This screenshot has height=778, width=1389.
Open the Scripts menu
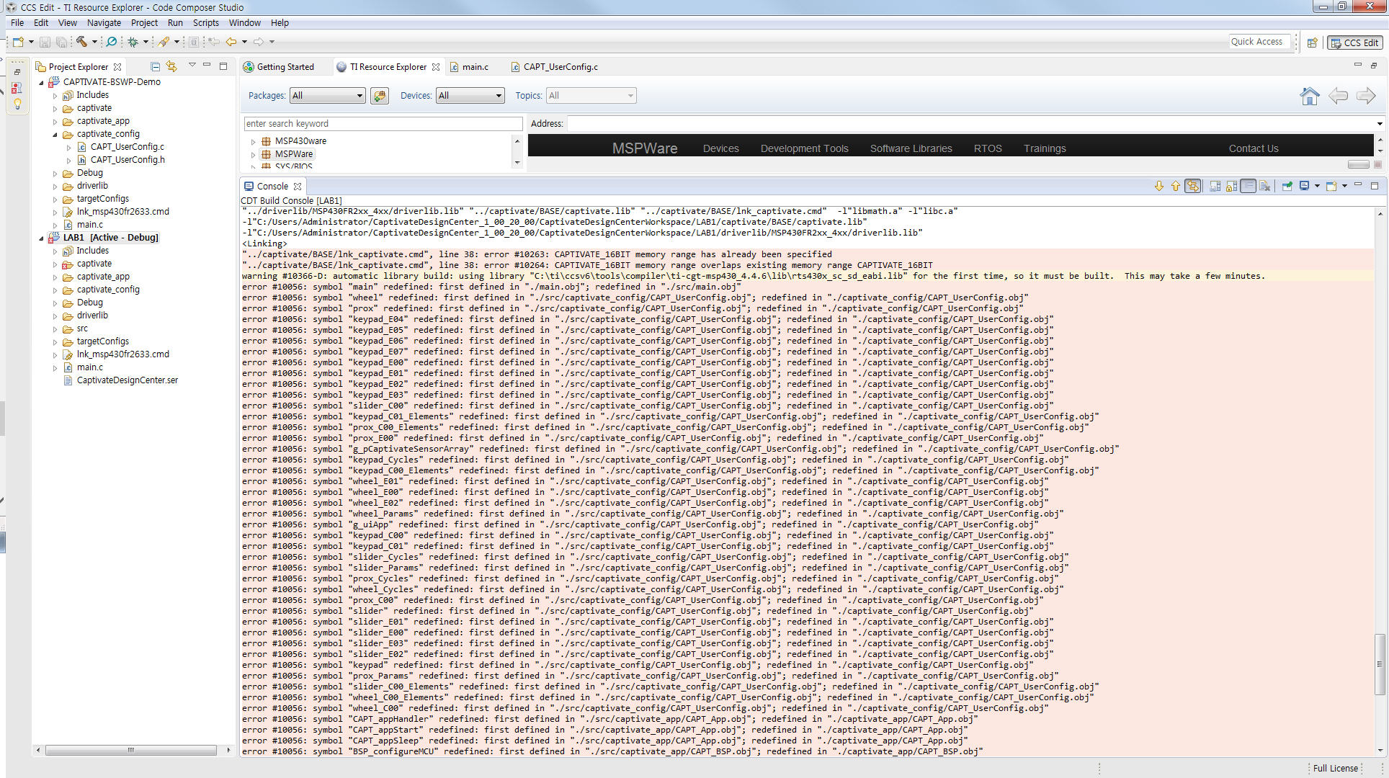[x=206, y=22]
